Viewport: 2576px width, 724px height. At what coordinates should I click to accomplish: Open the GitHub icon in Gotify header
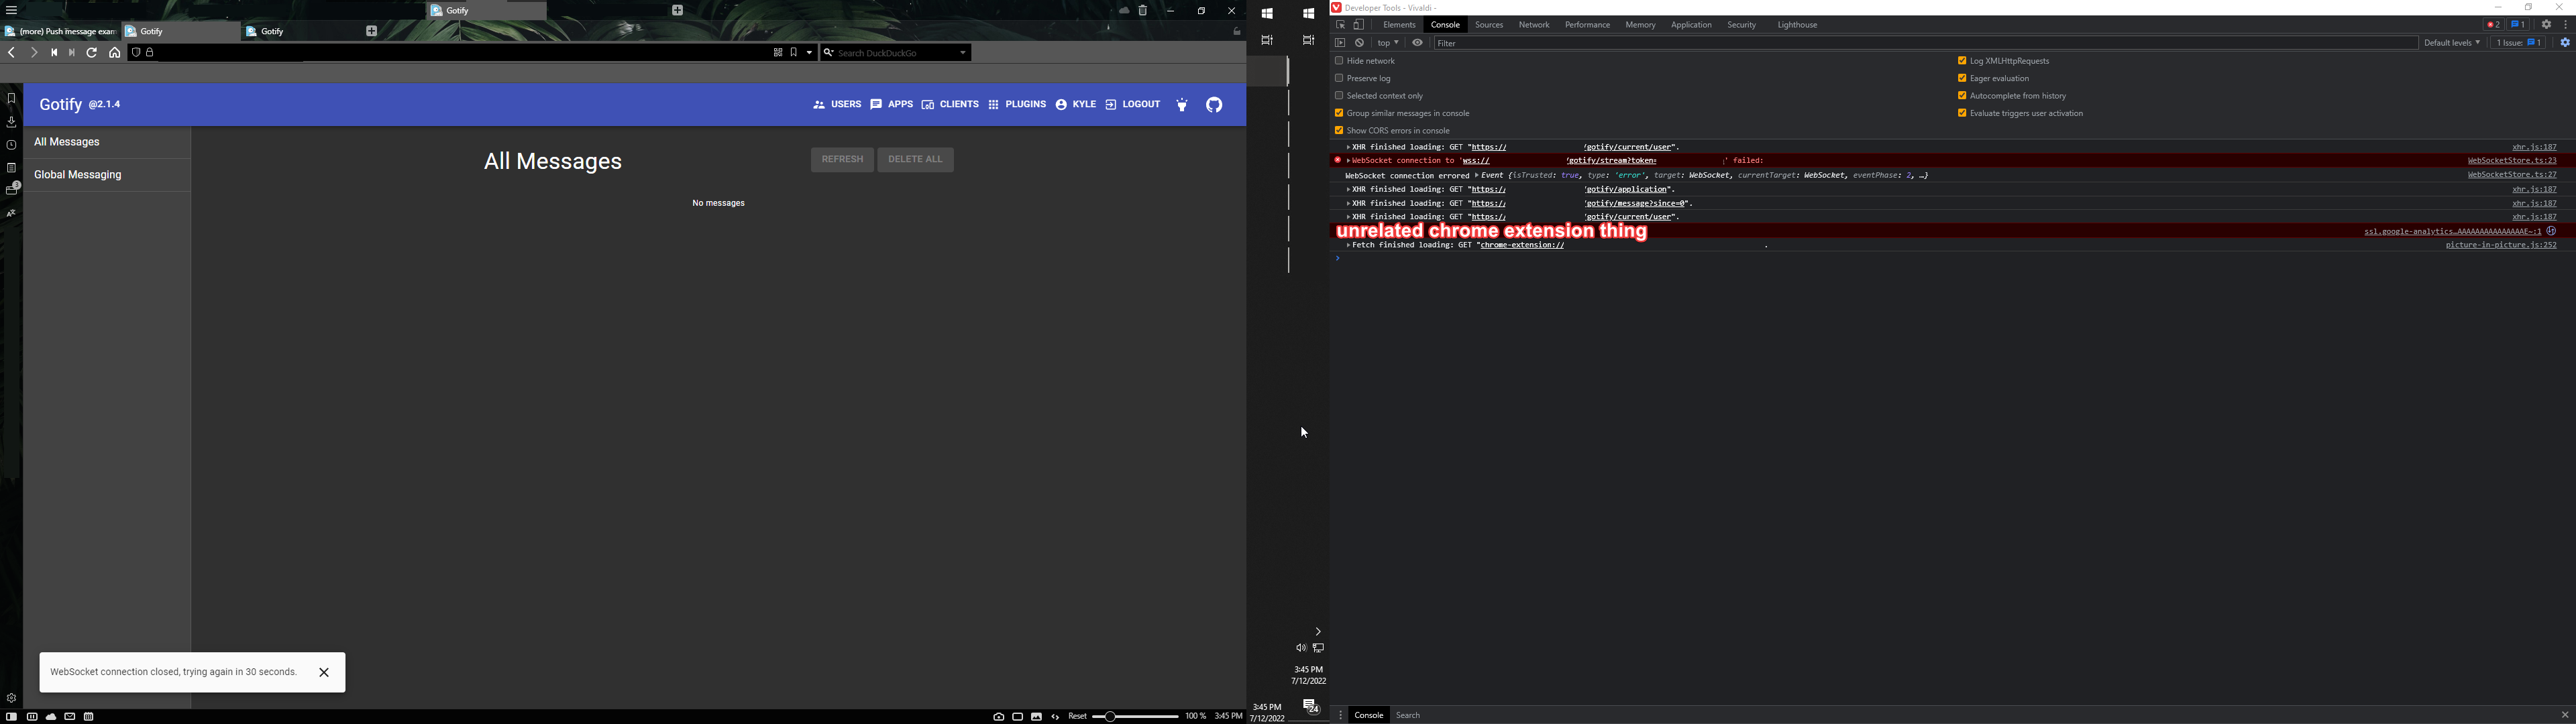(x=1213, y=104)
